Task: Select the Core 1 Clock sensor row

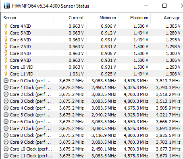Action: (x=92, y=88)
